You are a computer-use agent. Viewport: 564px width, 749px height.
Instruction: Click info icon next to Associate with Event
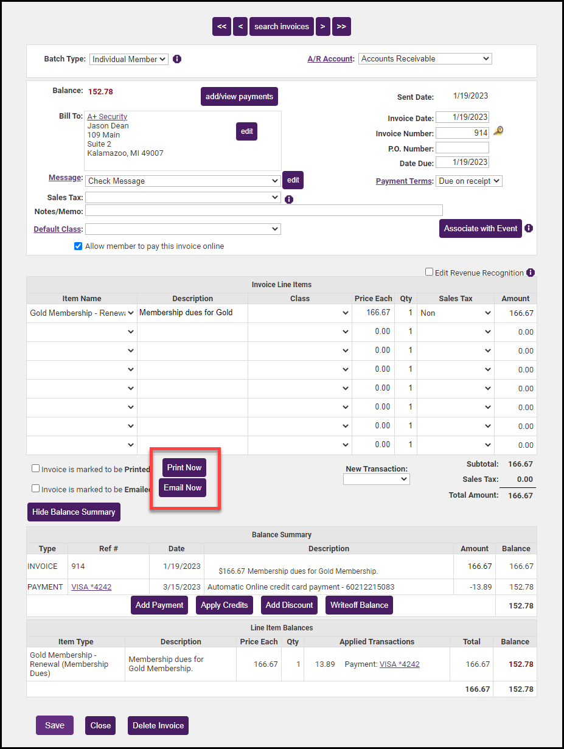[529, 228]
